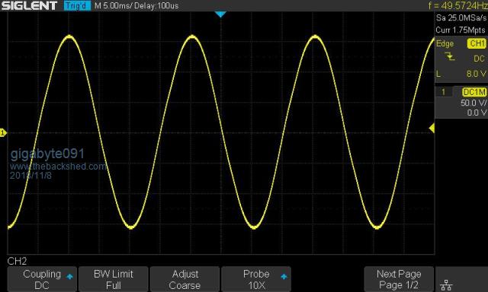
Task: Click the yellow trigger level arrow on right edge
Action: 432,128
